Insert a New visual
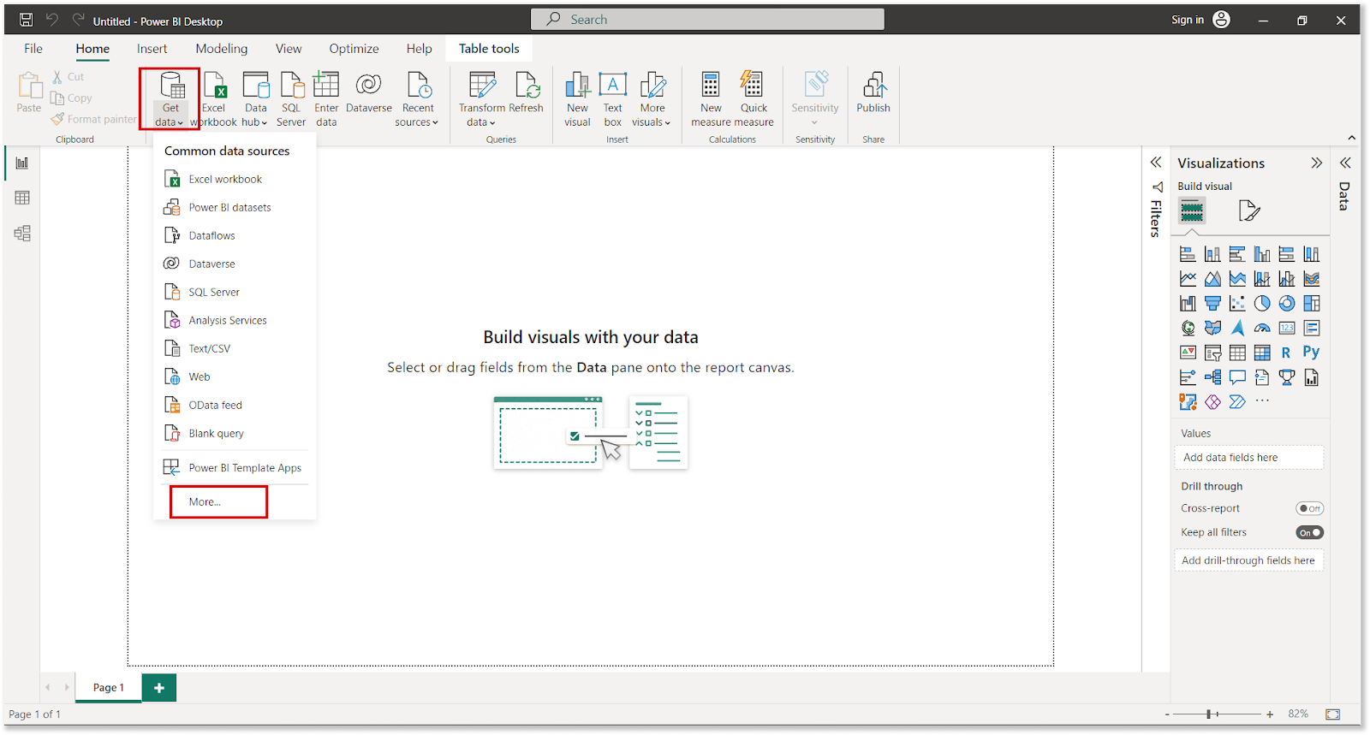The width and height of the screenshot is (1370, 735). 577,99
